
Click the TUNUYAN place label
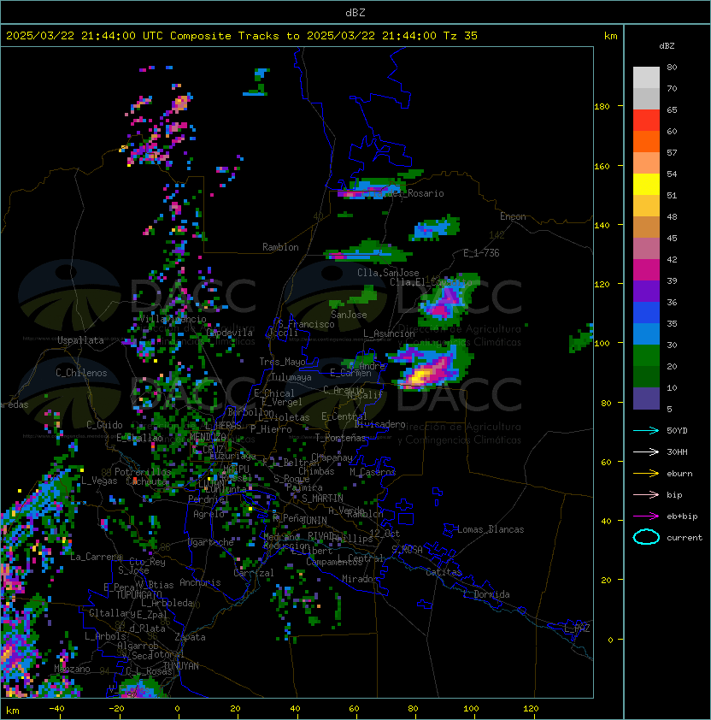(181, 666)
